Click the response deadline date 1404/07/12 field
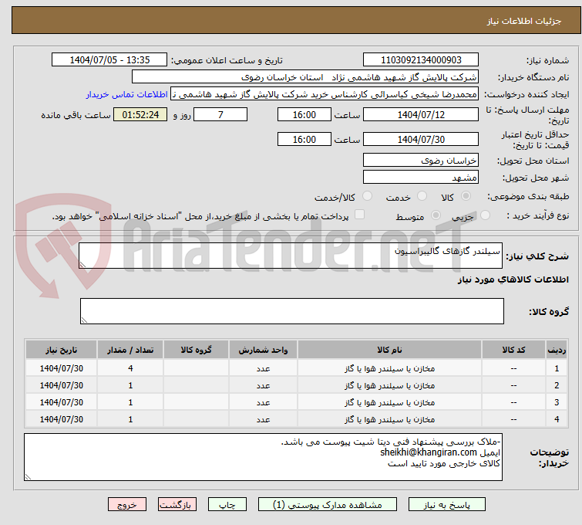This screenshot has width=582, height=525. tap(421, 114)
